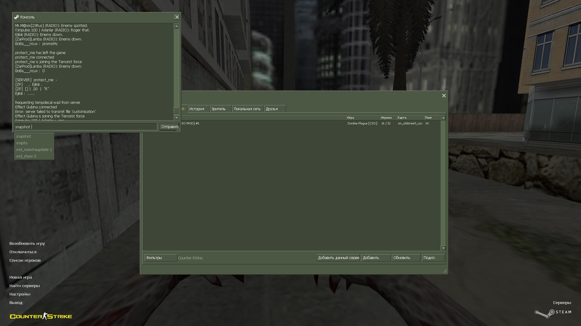Choose snapto from autocomplete suggestions
The image size is (581, 326).
(22, 143)
